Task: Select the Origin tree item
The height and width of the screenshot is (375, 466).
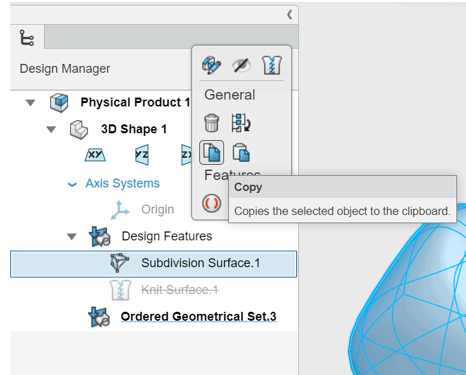Action: tap(157, 209)
